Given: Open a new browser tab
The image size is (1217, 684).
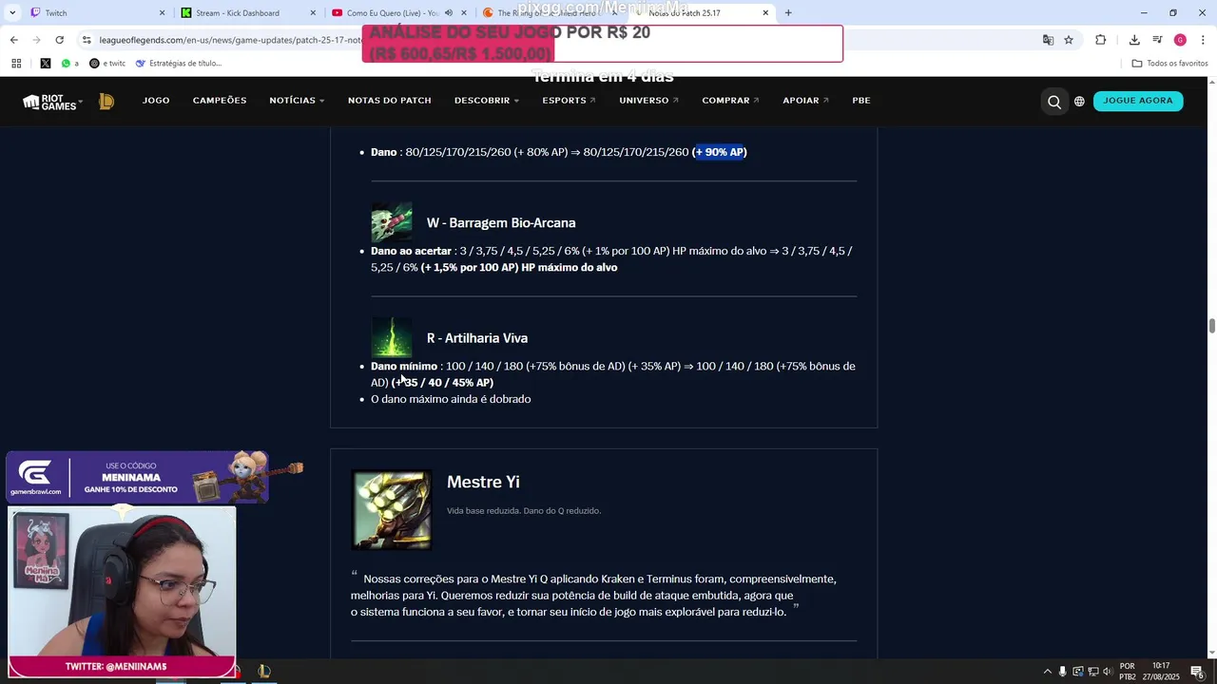Looking at the screenshot, I should point(788,13).
